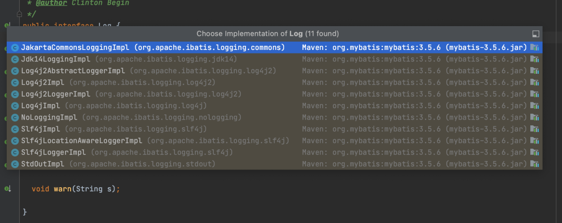
Task: Select the Log4j2Impl class name
Action: pos(43,83)
